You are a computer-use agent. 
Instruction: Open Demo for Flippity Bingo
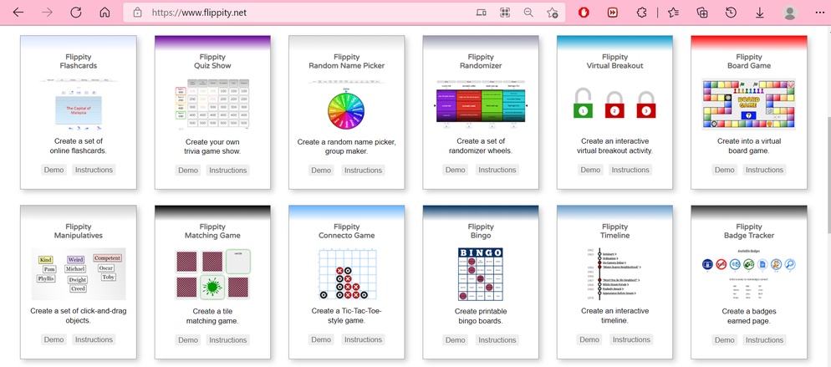pos(456,339)
